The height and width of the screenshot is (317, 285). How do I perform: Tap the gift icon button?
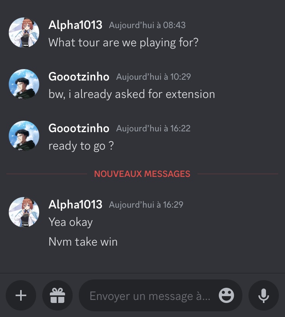pyautogui.click(x=57, y=295)
